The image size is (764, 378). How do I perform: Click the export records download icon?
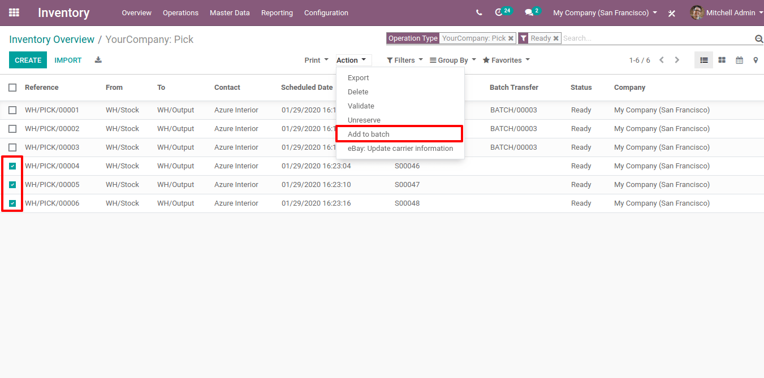click(98, 59)
